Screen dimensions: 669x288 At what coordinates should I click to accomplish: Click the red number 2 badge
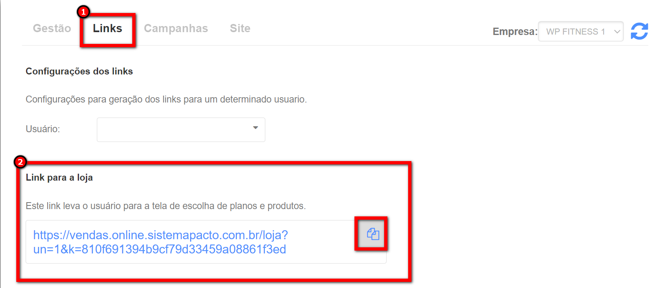20,162
